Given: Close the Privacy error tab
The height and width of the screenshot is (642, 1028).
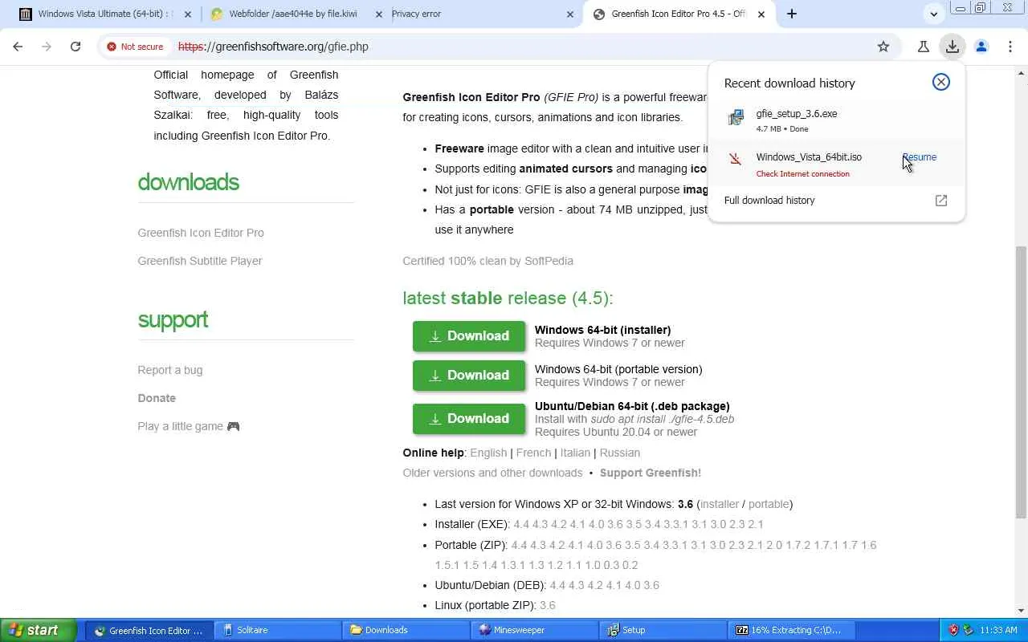Looking at the screenshot, I should pyautogui.click(x=570, y=14).
